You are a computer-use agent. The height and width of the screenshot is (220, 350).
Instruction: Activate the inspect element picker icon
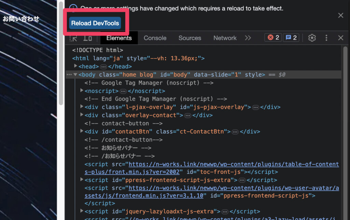click(73, 38)
